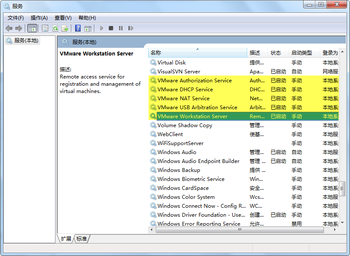This screenshot has width=350, height=256.
Task: Open the 查看(V) menu
Action: coord(63,18)
